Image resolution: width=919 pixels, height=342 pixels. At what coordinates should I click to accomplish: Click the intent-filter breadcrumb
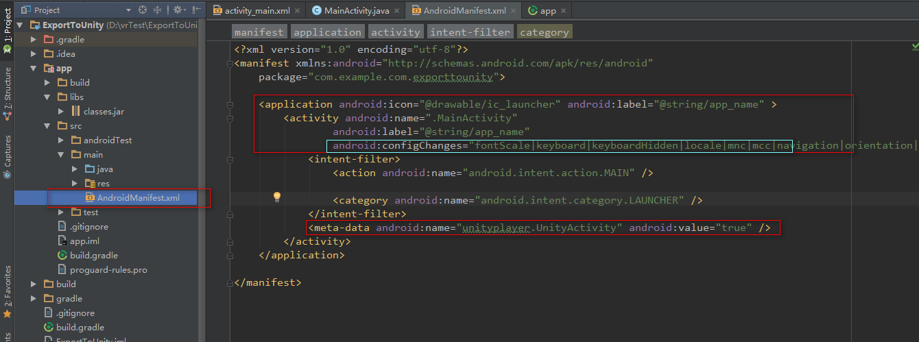pyautogui.click(x=470, y=32)
